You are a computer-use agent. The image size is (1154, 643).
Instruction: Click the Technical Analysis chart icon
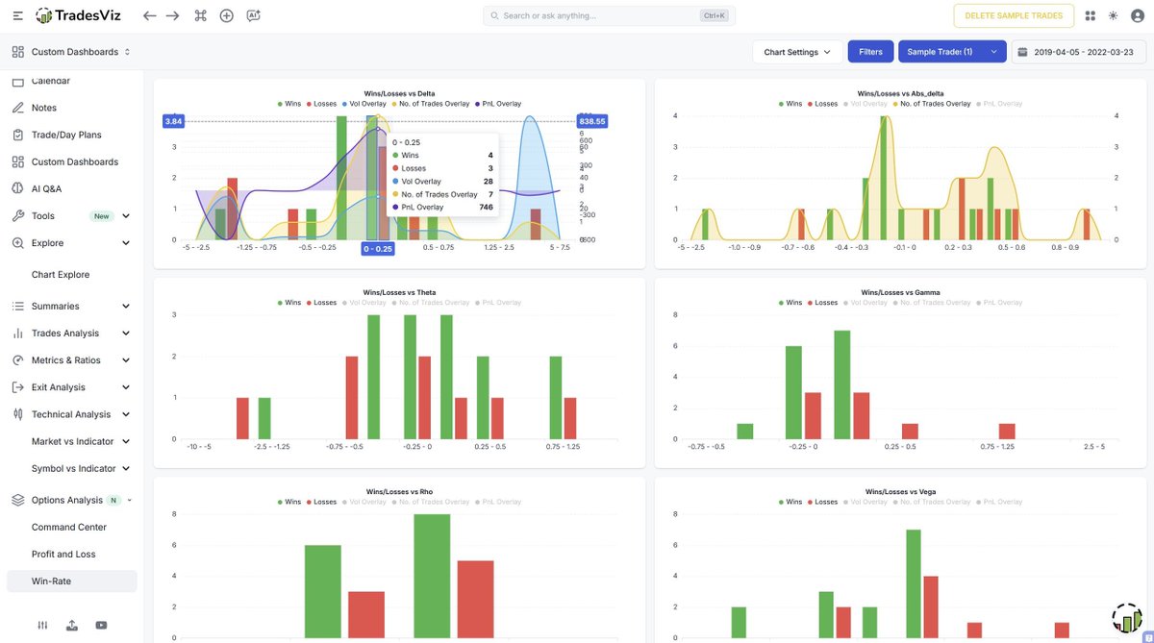tap(17, 414)
